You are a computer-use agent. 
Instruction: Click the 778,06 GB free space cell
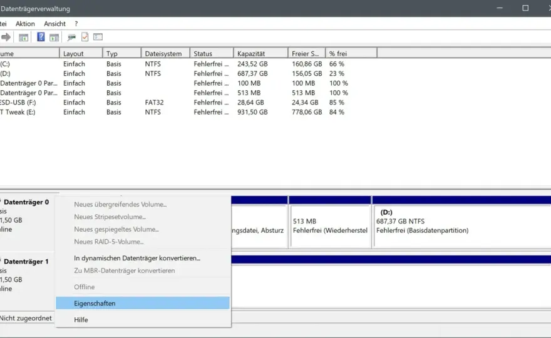tap(307, 112)
